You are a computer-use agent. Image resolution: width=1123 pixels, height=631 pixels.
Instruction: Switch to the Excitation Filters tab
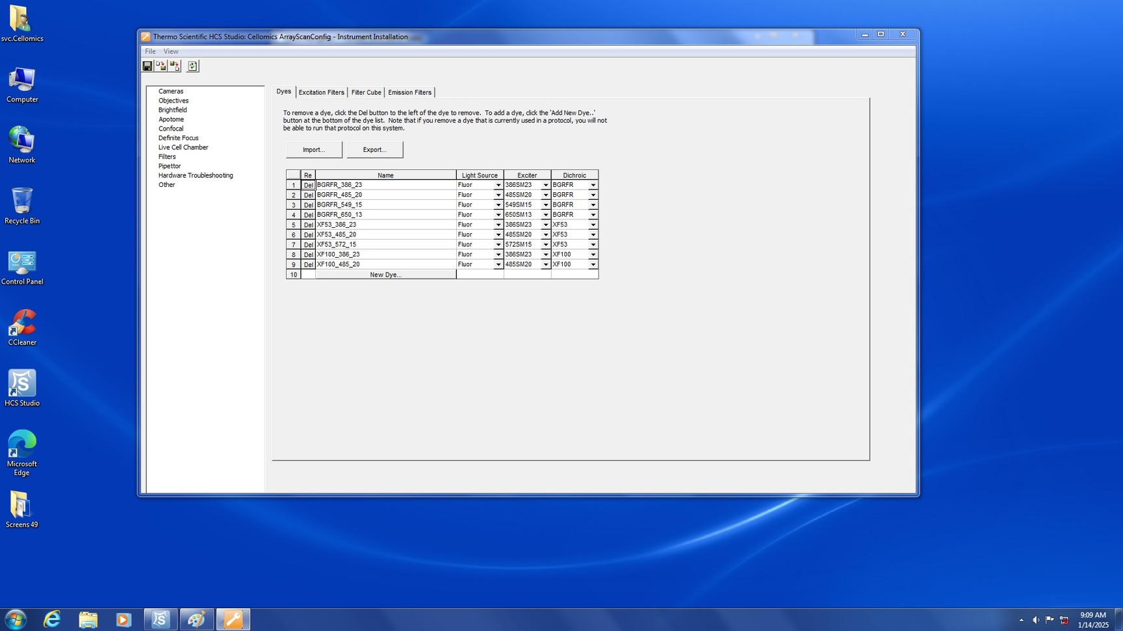[x=321, y=92]
